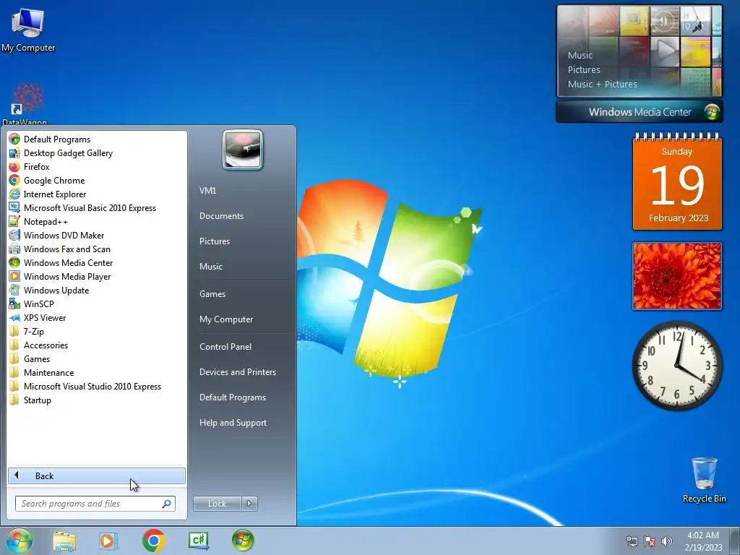Viewport: 740px width, 555px height.
Task: Click the user account picture
Action: (x=243, y=150)
